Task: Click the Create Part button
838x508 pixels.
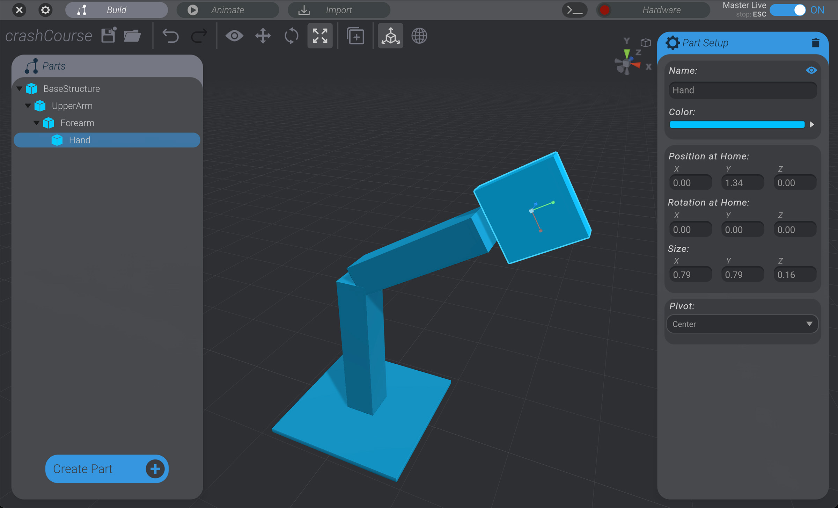Action: pyautogui.click(x=106, y=469)
